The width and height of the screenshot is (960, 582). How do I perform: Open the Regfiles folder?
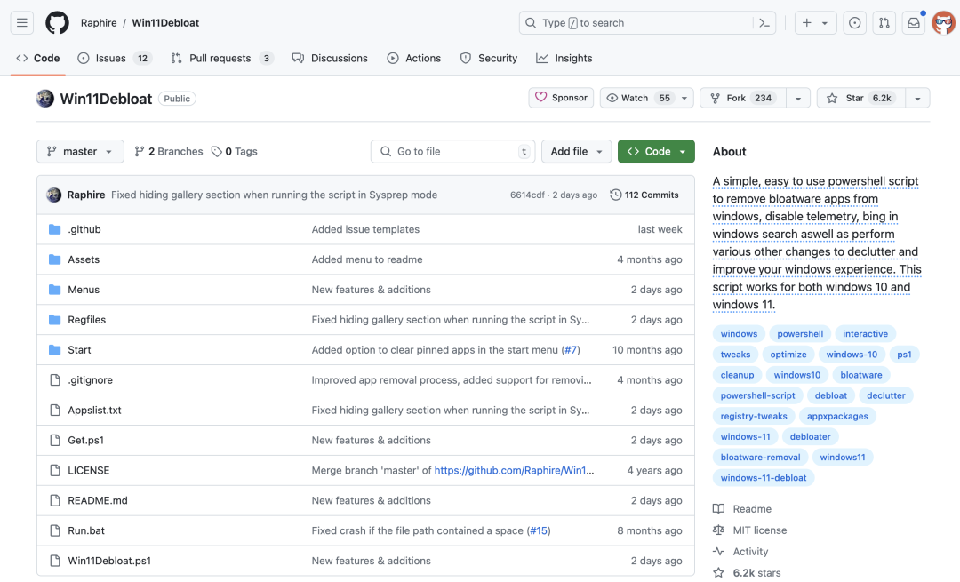(x=86, y=320)
